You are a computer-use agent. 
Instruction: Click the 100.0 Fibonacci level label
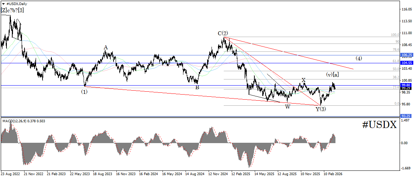(395, 35)
